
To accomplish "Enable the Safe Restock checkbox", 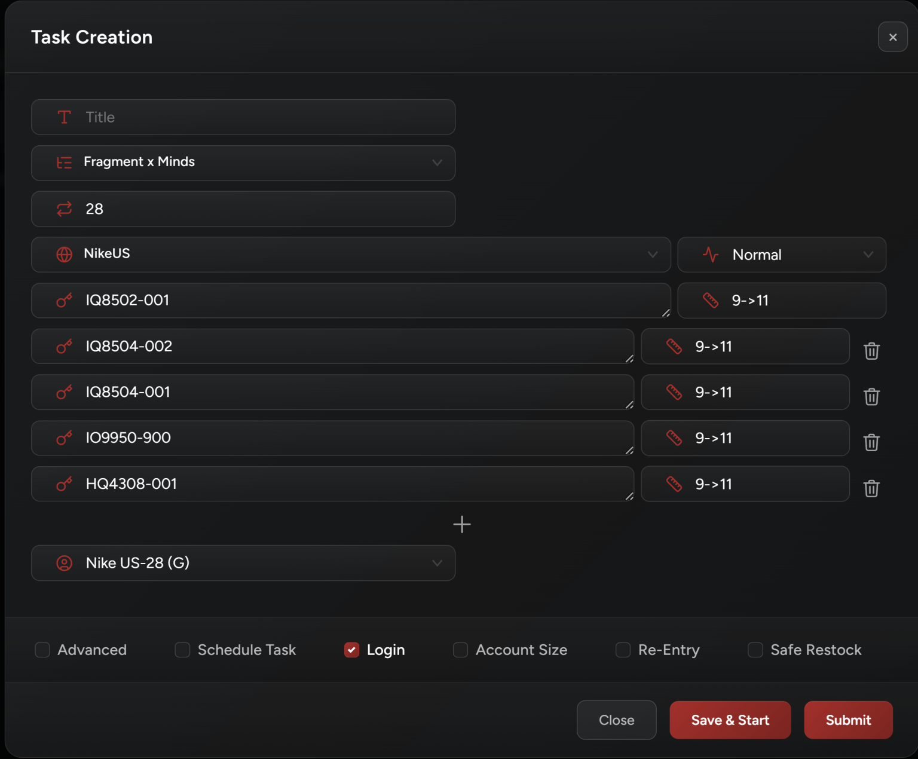I will [755, 650].
